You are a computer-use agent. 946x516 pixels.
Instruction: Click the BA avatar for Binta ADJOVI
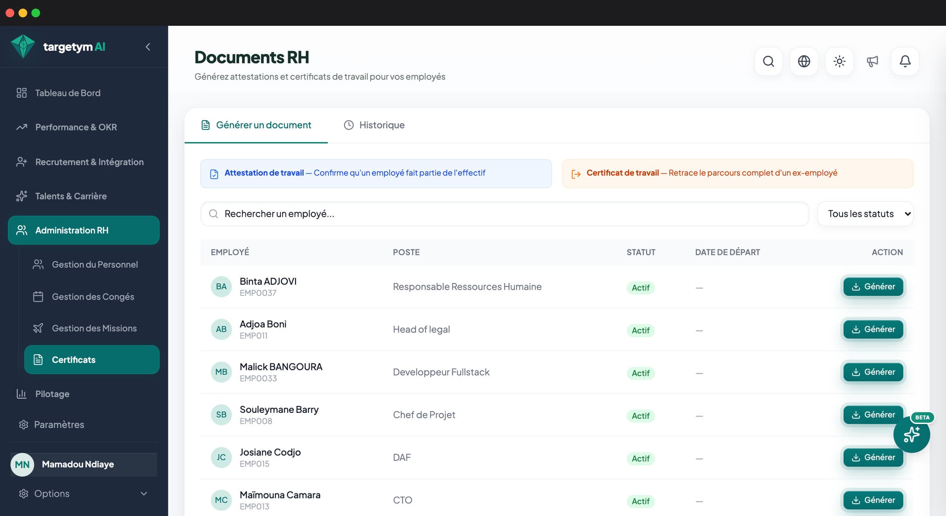point(221,286)
